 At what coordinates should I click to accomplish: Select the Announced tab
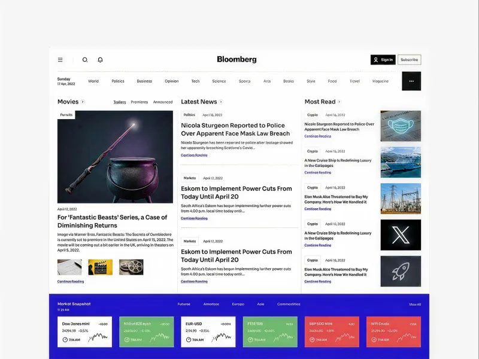pyautogui.click(x=163, y=102)
